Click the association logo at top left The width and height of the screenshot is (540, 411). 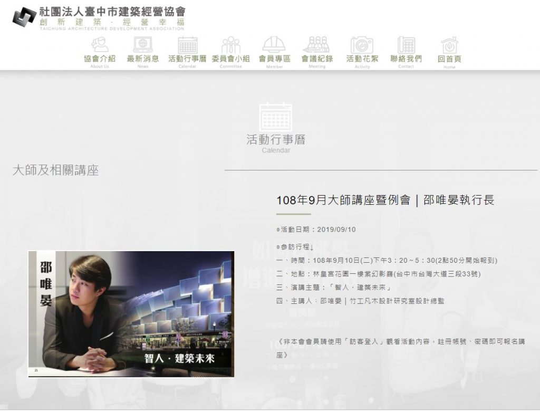coord(24,17)
